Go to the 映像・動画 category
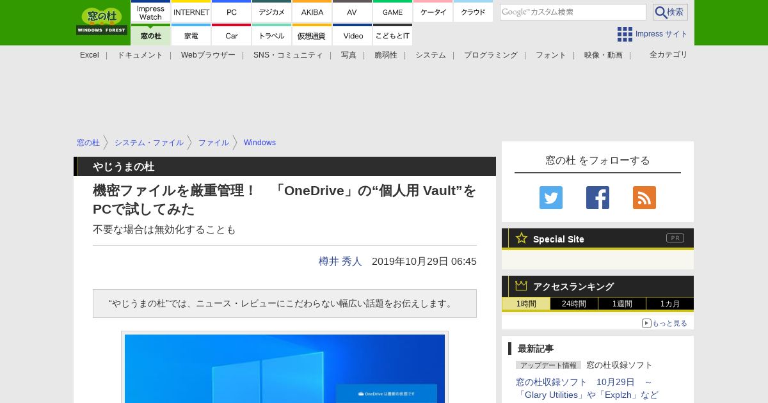 click(604, 55)
